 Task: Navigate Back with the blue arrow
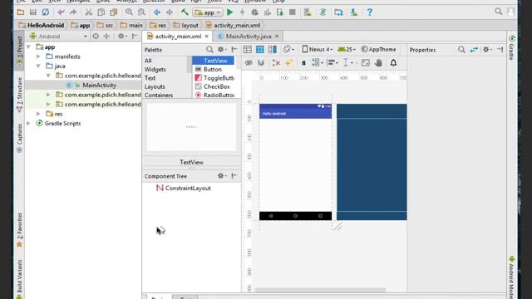[x=157, y=12]
